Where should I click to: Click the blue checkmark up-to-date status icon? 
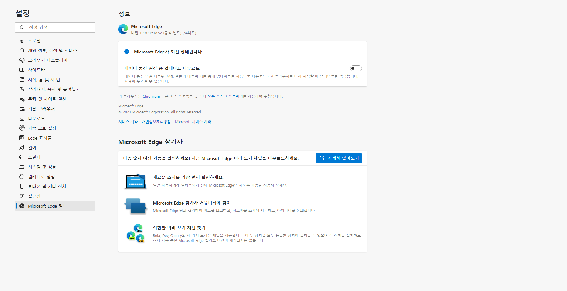[127, 52]
